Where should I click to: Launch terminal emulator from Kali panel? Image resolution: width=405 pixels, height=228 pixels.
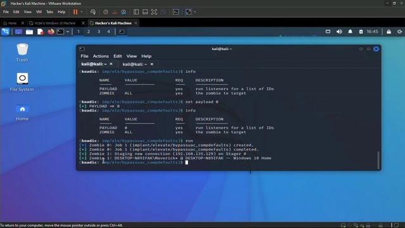tap(61, 32)
